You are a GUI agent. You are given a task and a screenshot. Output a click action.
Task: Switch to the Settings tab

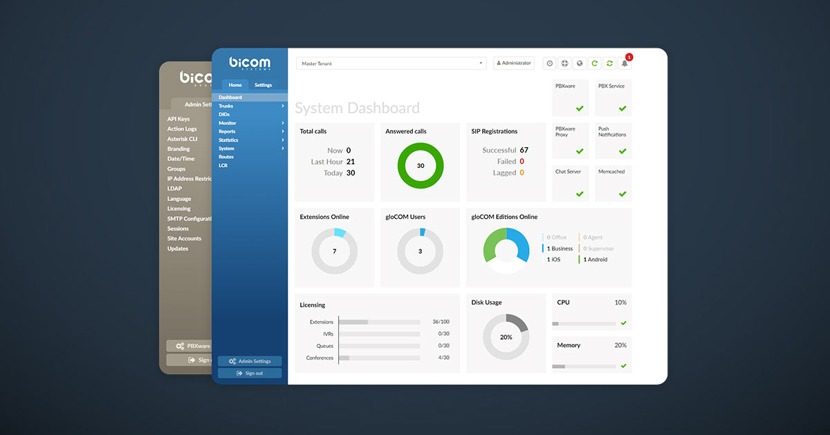[263, 85]
